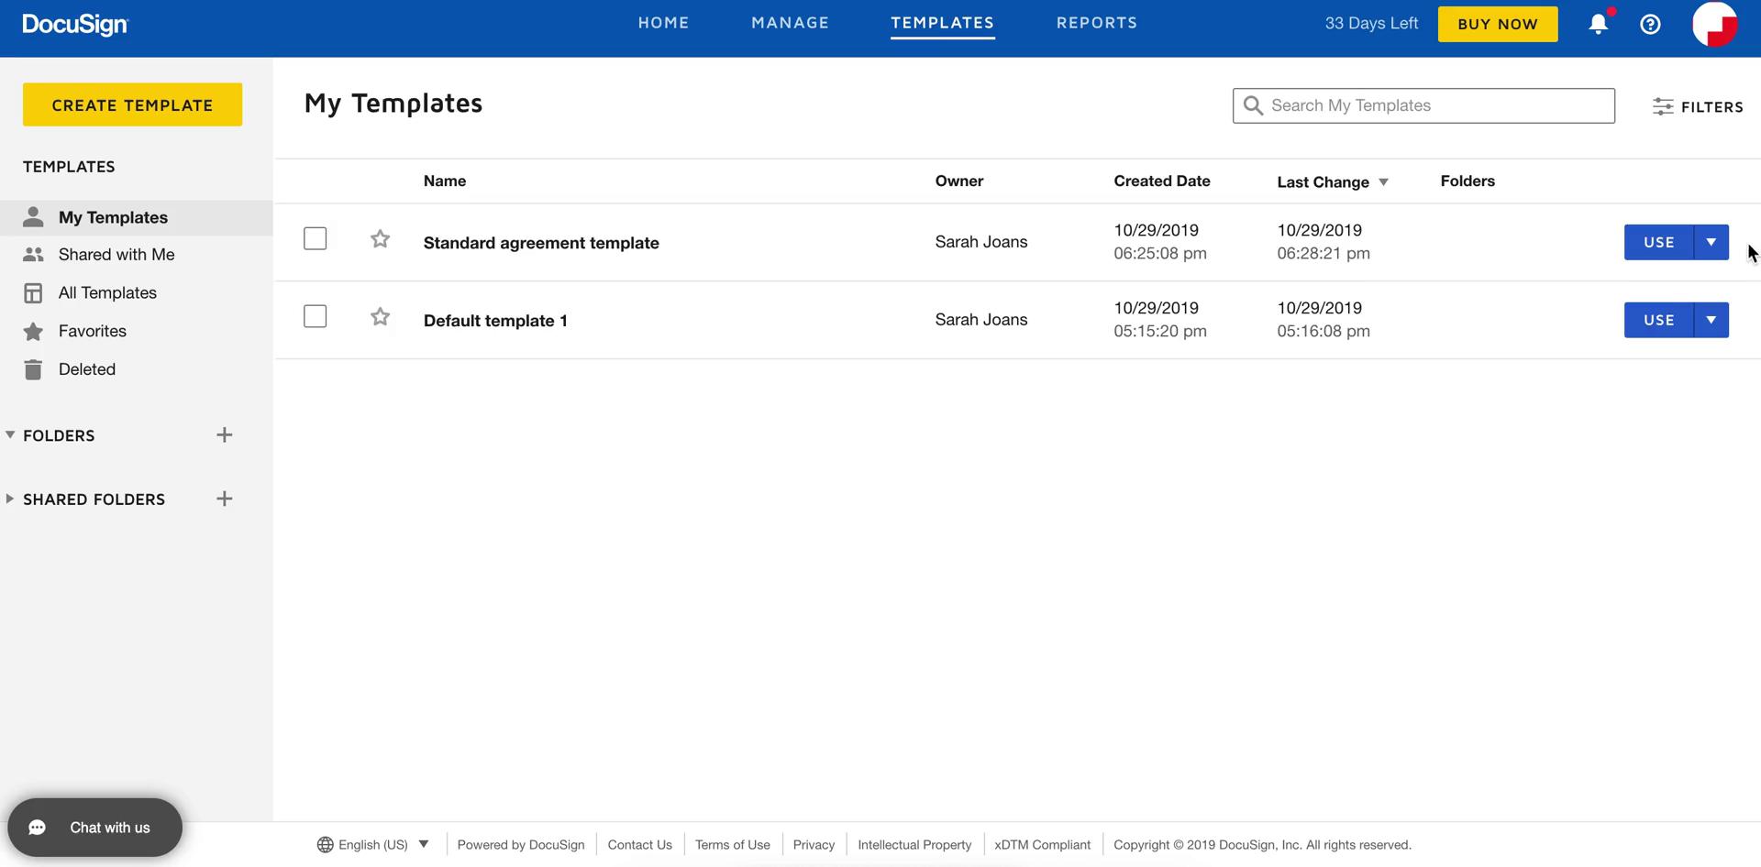Add a new folder with plus icon

(x=224, y=434)
